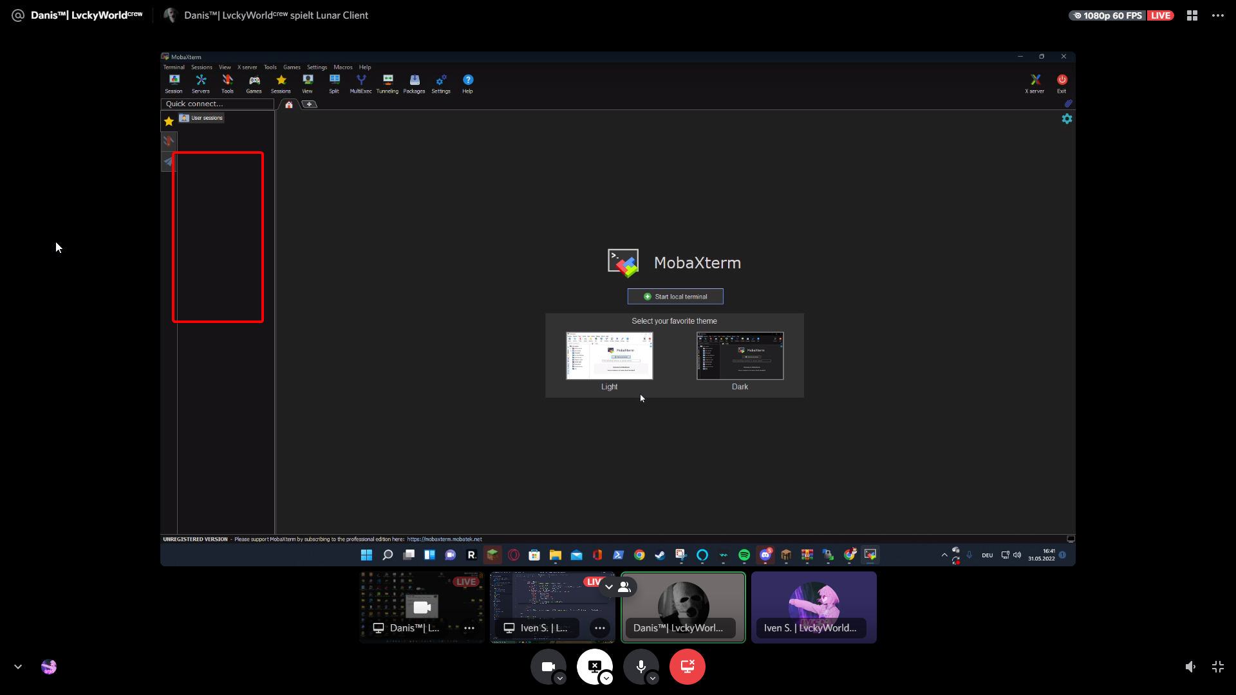Select Iven S. avatar participant tile
The image size is (1236, 695).
(x=814, y=605)
